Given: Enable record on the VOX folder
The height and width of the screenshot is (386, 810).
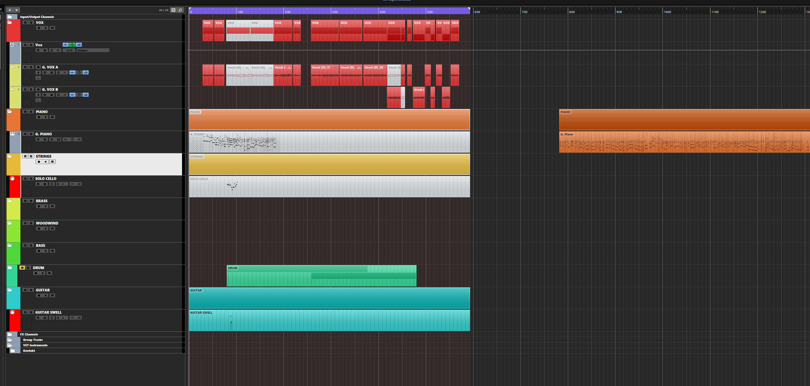Looking at the screenshot, I should coord(39,28).
